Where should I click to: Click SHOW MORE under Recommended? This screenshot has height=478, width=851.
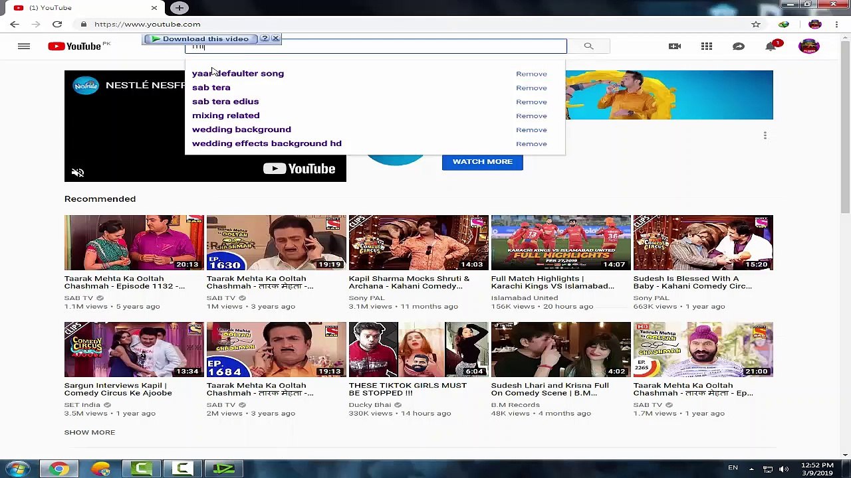(x=90, y=432)
